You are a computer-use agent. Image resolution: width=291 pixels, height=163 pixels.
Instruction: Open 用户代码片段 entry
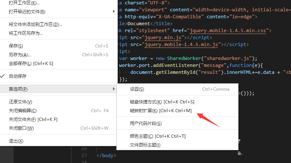click(x=177, y=124)
